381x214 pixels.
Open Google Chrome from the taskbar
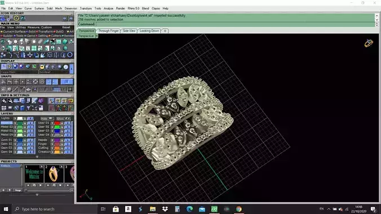coord(238,209)
